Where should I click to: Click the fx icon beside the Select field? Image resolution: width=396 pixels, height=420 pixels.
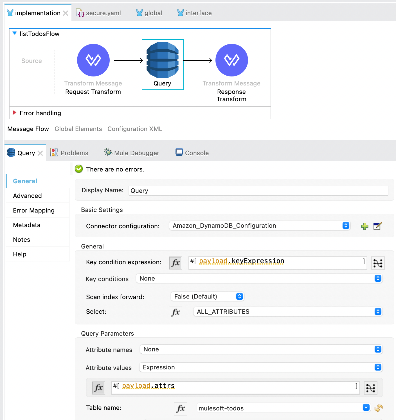pyautogui.click(x=175, y=312)
